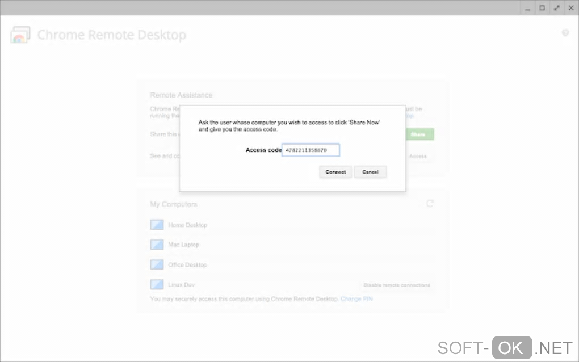Open the Change PIN link
The height and width of the screenshot is (362, 579).
pos(356,299)
